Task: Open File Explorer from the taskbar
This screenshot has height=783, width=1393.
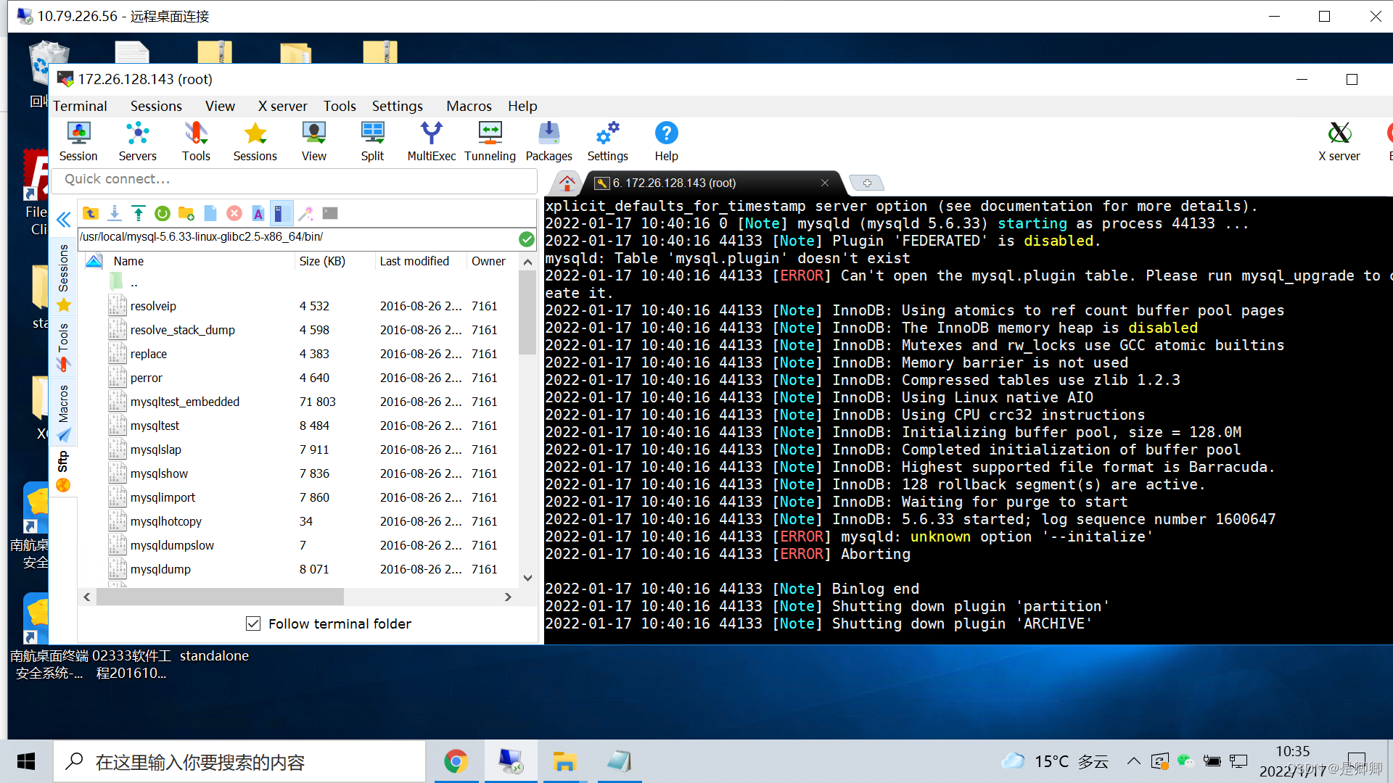Action: (564, 761)
